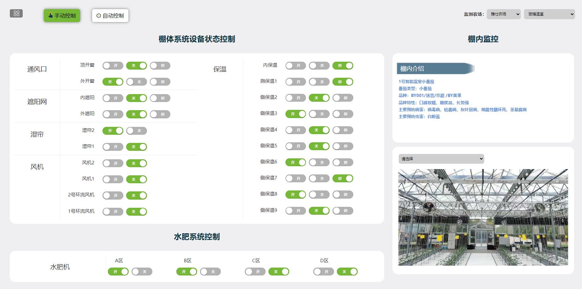Turn on 风机1 开 switch
Screen dimensions: 582x289
pyautogui.click(x=113, y=179)
